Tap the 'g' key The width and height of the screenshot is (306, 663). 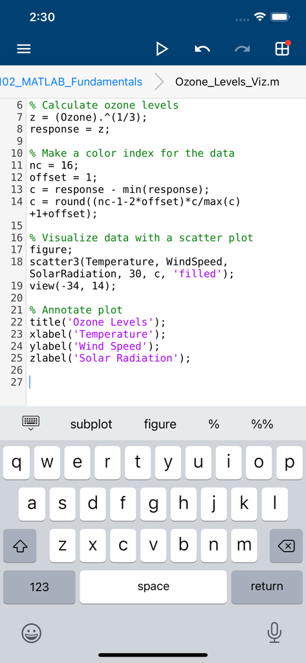point(153,504)
